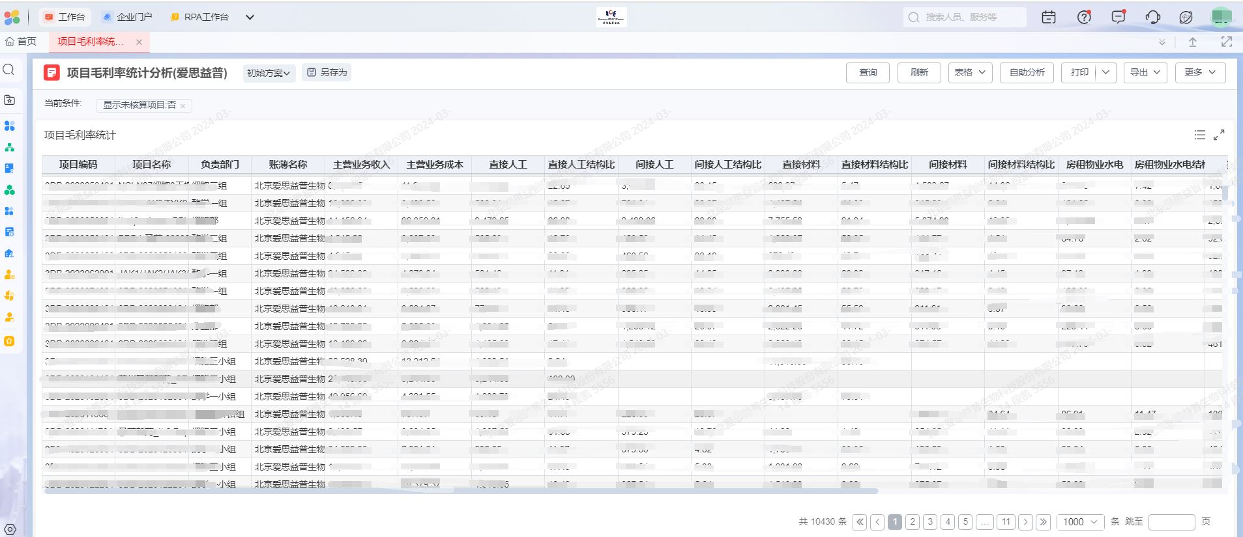Open the page size 1000 dropdown
Viewport: 1243px width, 537px height.
pos(1080,522)
